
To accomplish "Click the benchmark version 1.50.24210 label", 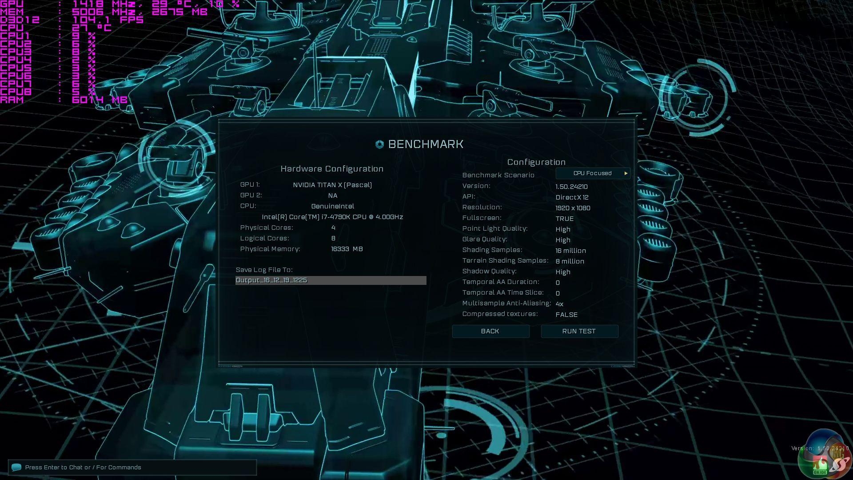I will coord(572,186).
